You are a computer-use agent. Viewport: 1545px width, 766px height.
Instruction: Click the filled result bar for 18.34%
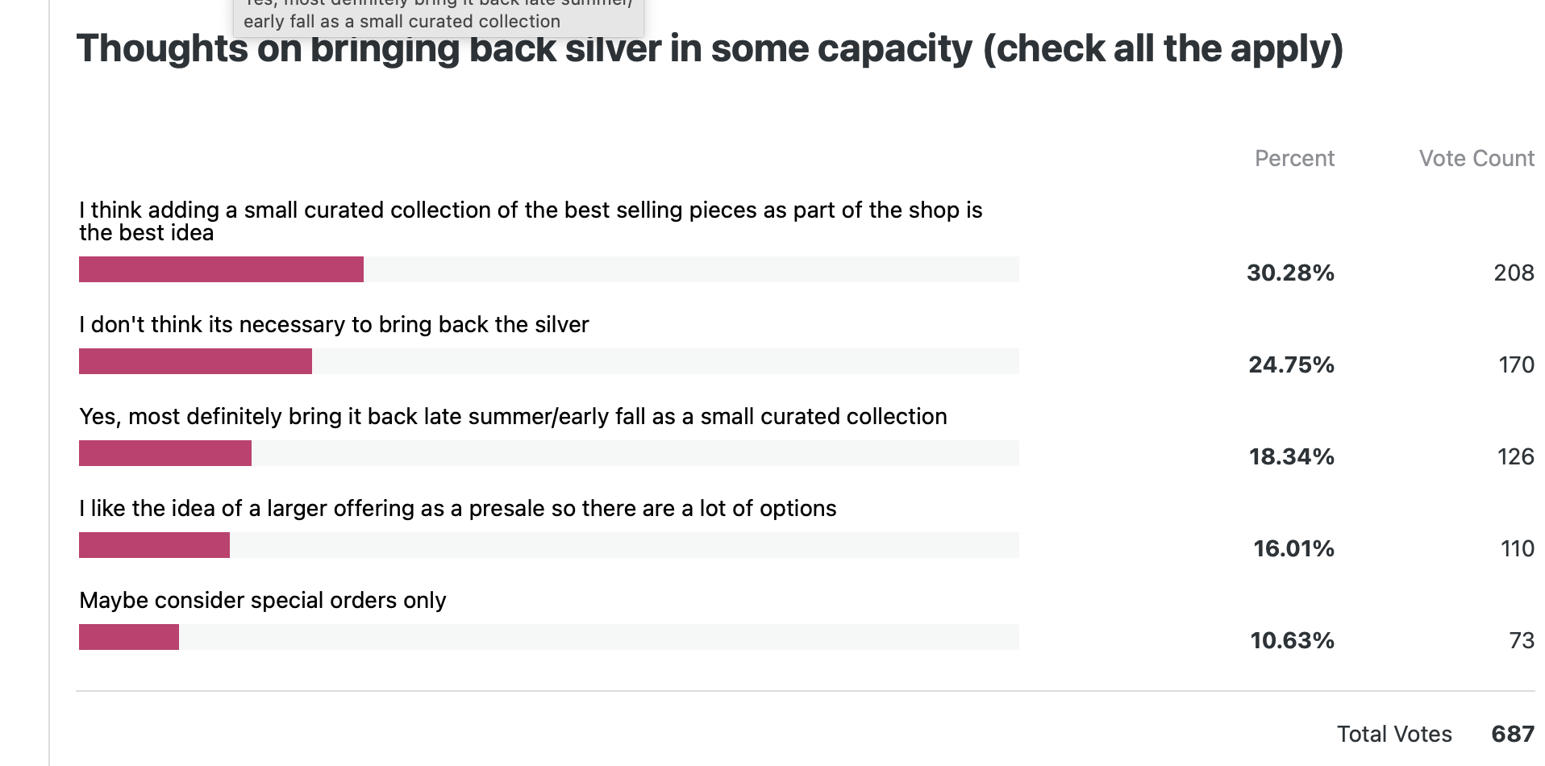(x=165, y=453)
